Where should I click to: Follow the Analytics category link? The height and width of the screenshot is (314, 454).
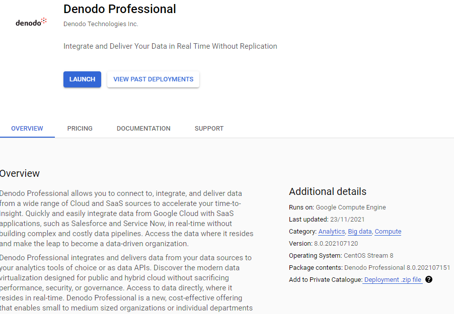332,232
